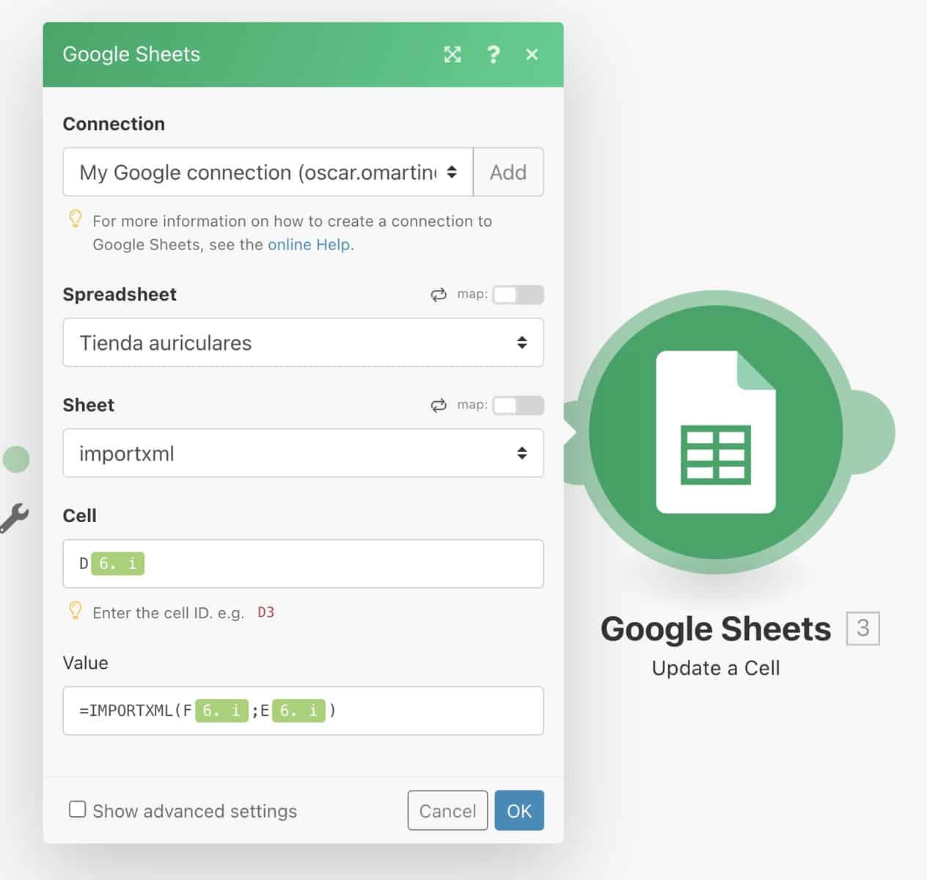Viewport: 927px width, 880px height.
Task: Toggle the Sheet map switch
Action: 518,406
